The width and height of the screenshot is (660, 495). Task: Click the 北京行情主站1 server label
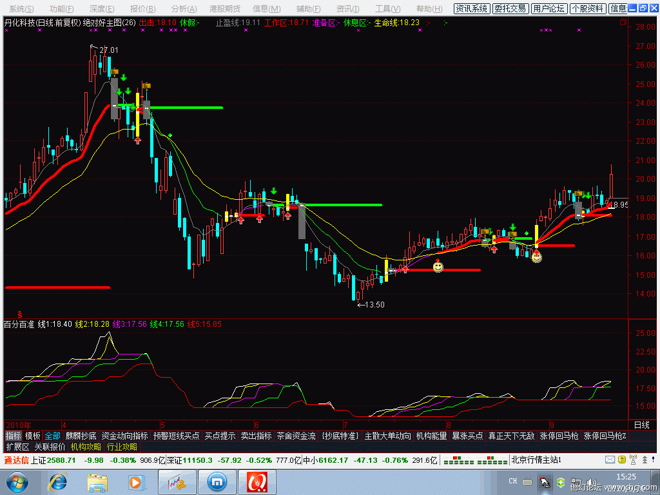(x=536, y=460)
